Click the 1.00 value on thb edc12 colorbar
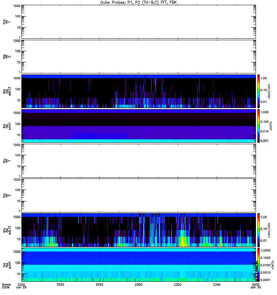The width and height of the screenshot is (277, 295). coord(264,78)
